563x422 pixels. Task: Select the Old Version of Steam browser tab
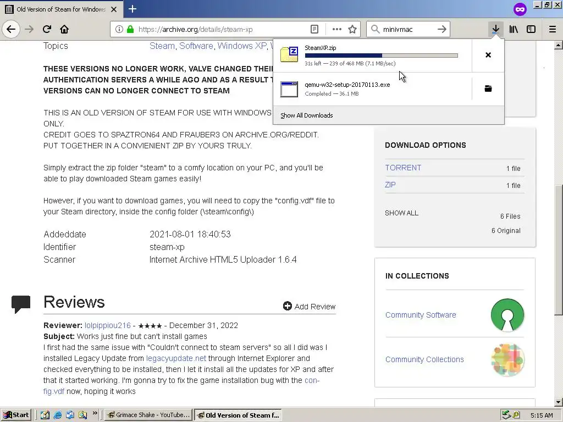pos(60,9)
